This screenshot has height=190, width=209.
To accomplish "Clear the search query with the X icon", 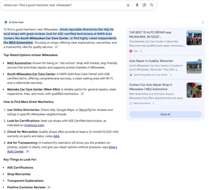I will click(128, 5).
